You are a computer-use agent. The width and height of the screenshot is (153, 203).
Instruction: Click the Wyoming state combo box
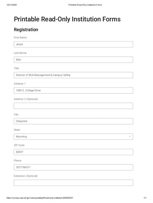(73, 137)
